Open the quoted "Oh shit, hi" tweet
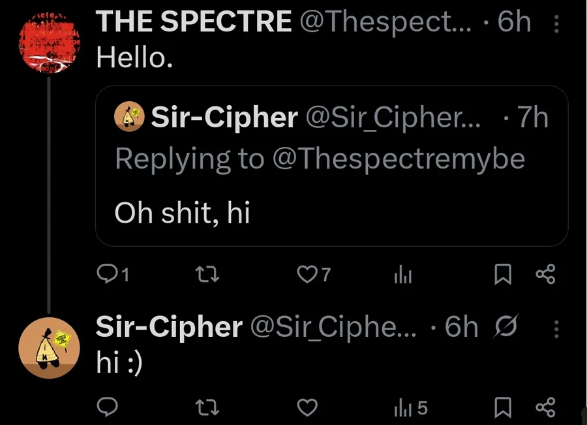587x425 pixels. point(331,212)
